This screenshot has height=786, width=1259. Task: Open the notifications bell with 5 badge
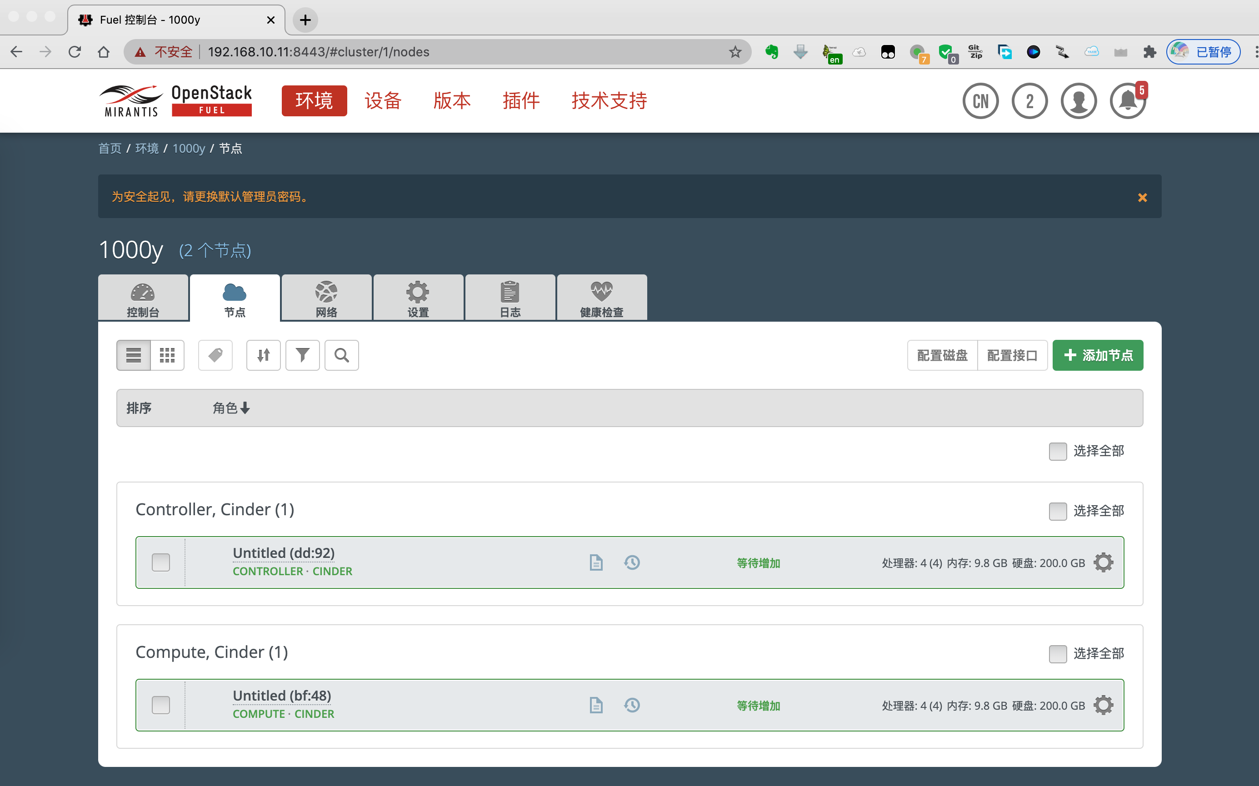click(1128, 101)
